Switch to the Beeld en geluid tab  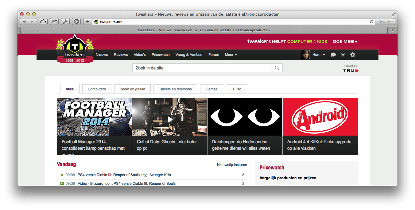pos(132,89)
